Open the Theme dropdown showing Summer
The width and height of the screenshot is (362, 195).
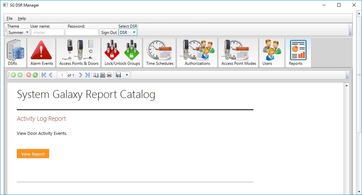[x=18, y=33]
